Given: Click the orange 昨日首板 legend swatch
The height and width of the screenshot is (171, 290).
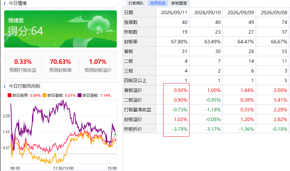Looking at the screenshot, I should (44, 95).
